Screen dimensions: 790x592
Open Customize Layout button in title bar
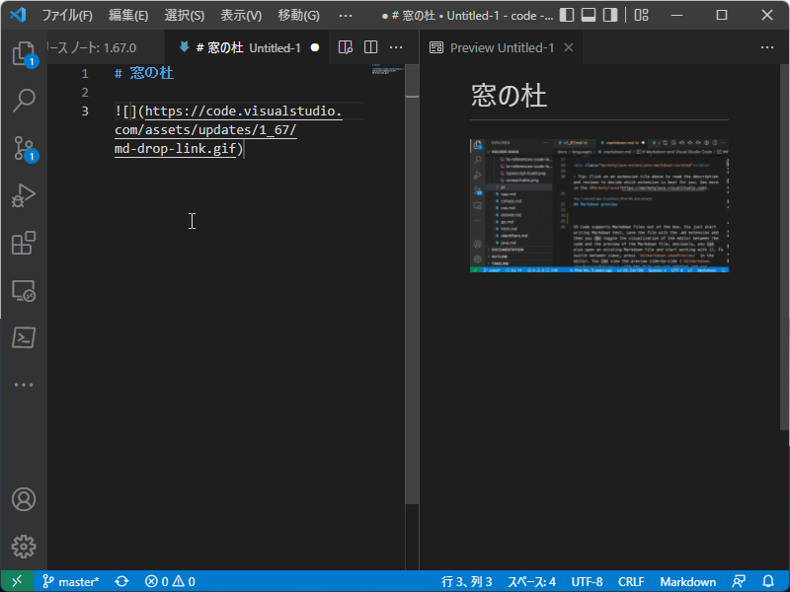pyautogui.click(x=641, y=15)
